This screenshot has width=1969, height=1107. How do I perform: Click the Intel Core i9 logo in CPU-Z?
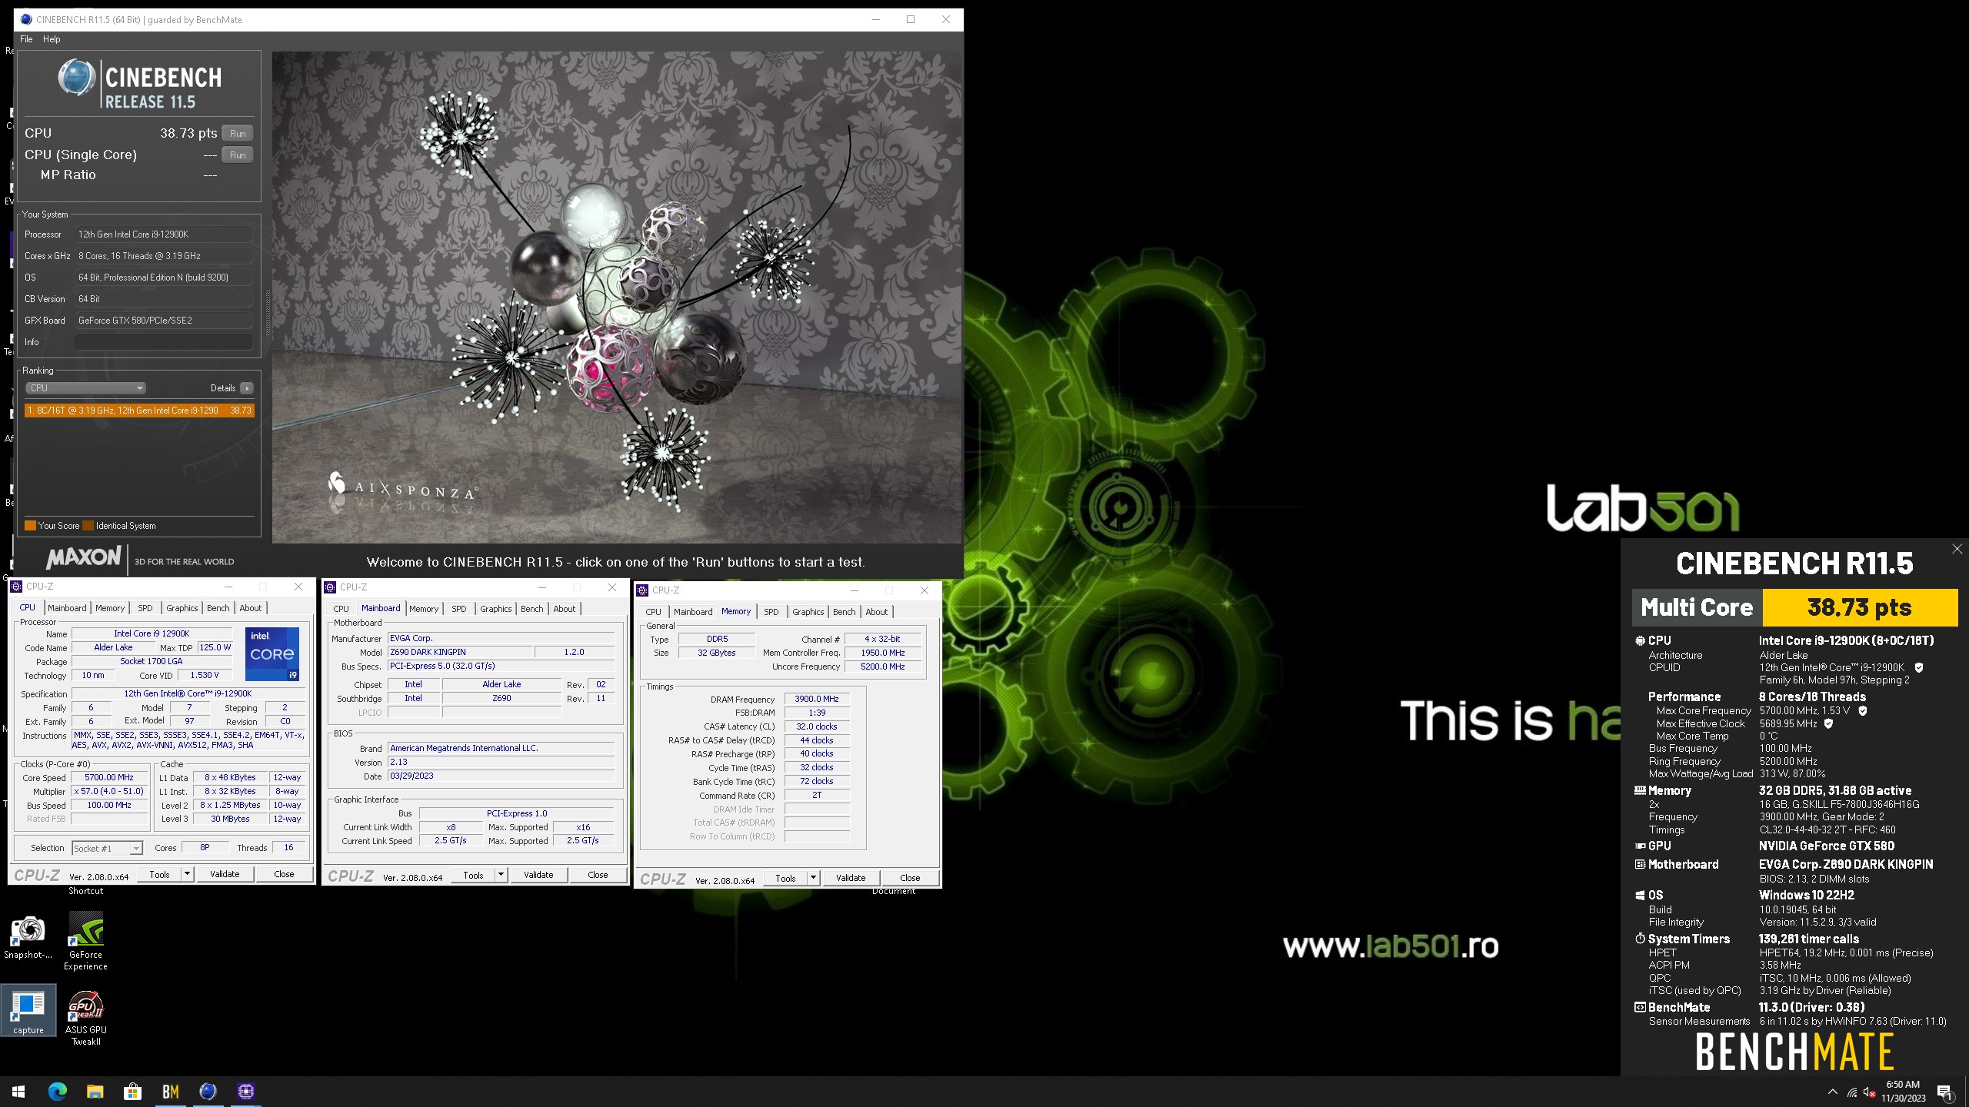click(272, 654)
